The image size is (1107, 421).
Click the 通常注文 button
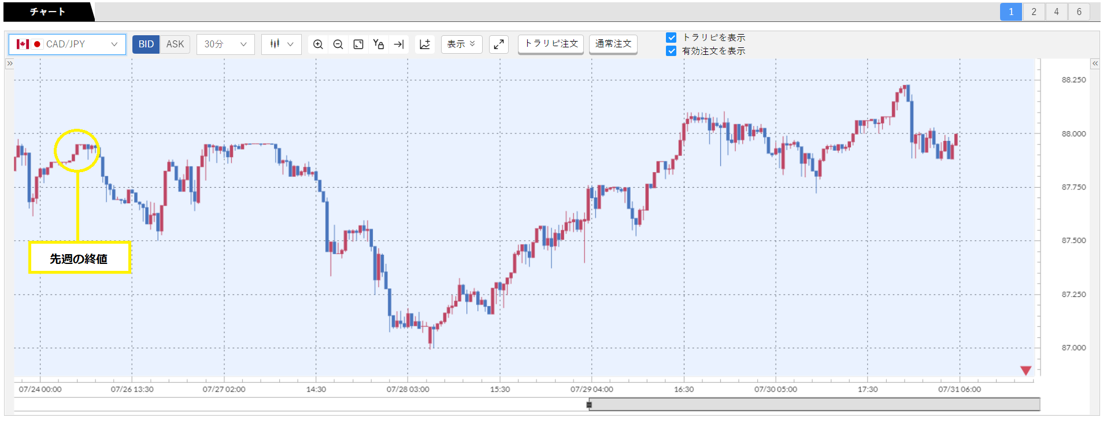(613, 44)
